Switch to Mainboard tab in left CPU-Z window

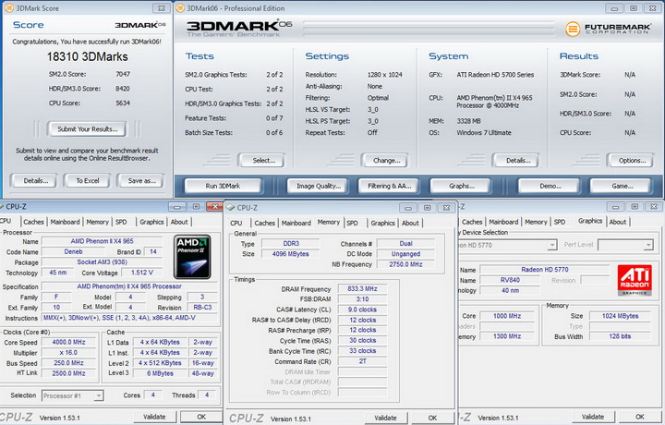click(x=65, y=222)
